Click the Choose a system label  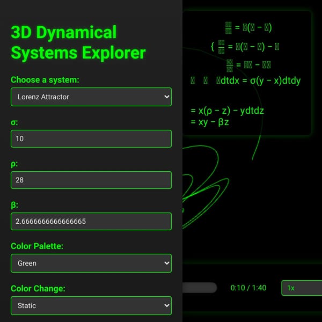(x=45, y=79)
